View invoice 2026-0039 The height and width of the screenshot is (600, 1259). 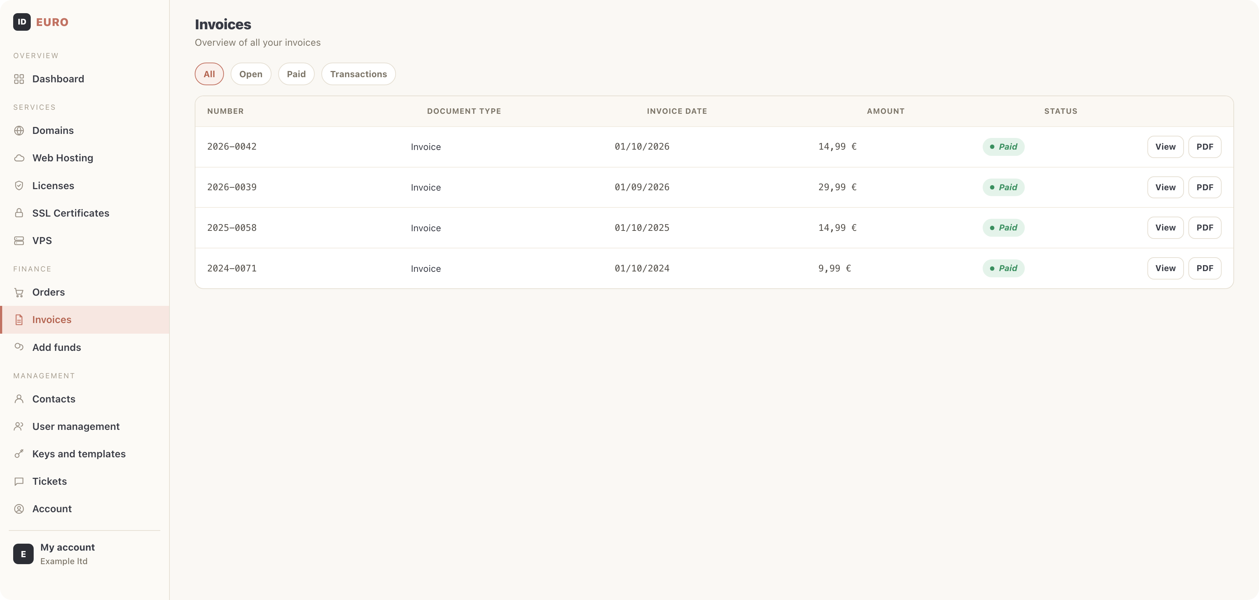1165,187
